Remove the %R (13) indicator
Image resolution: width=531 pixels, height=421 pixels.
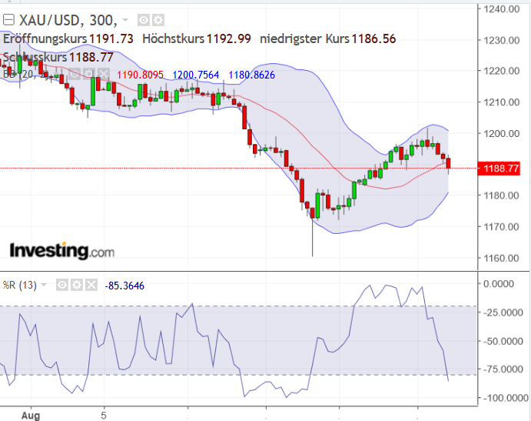pos(91,285)
